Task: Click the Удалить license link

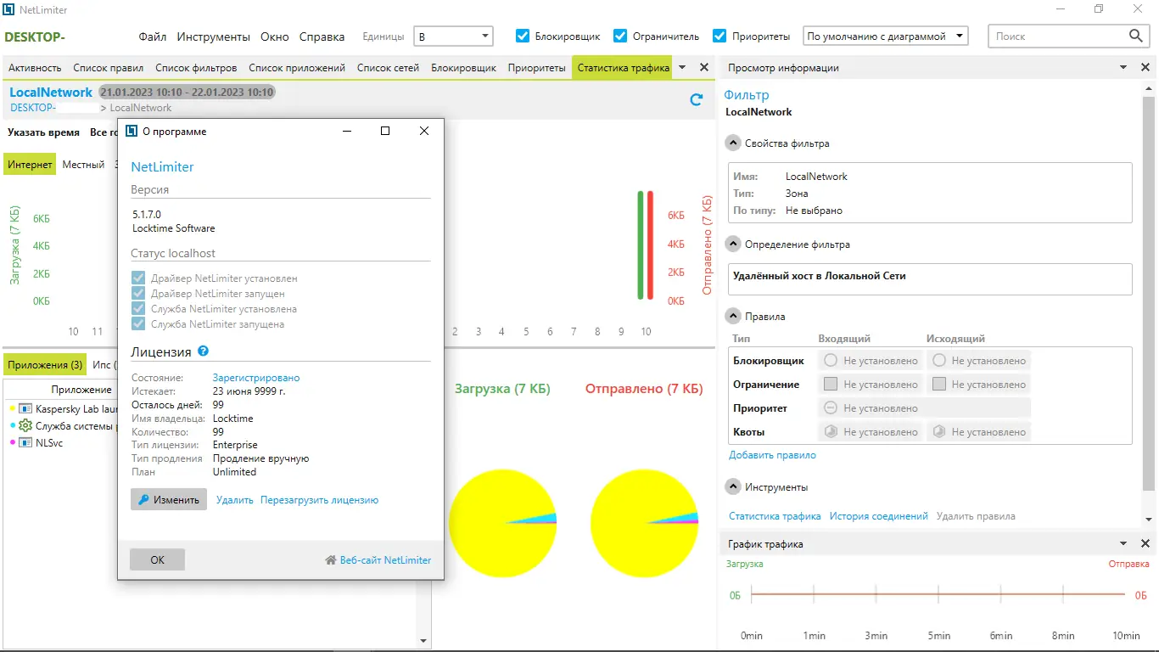Action: coord(235,500)
